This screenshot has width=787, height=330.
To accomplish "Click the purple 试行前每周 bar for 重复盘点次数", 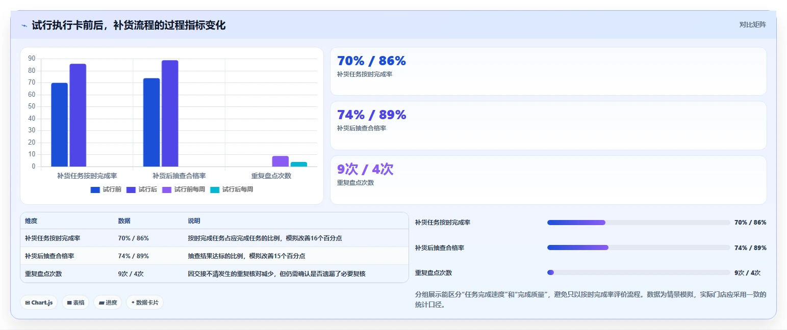I will click(x=281, y=161).
